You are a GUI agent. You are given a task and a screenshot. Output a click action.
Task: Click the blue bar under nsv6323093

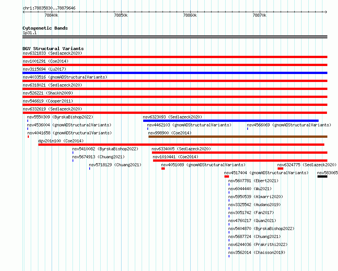(231, 121)
